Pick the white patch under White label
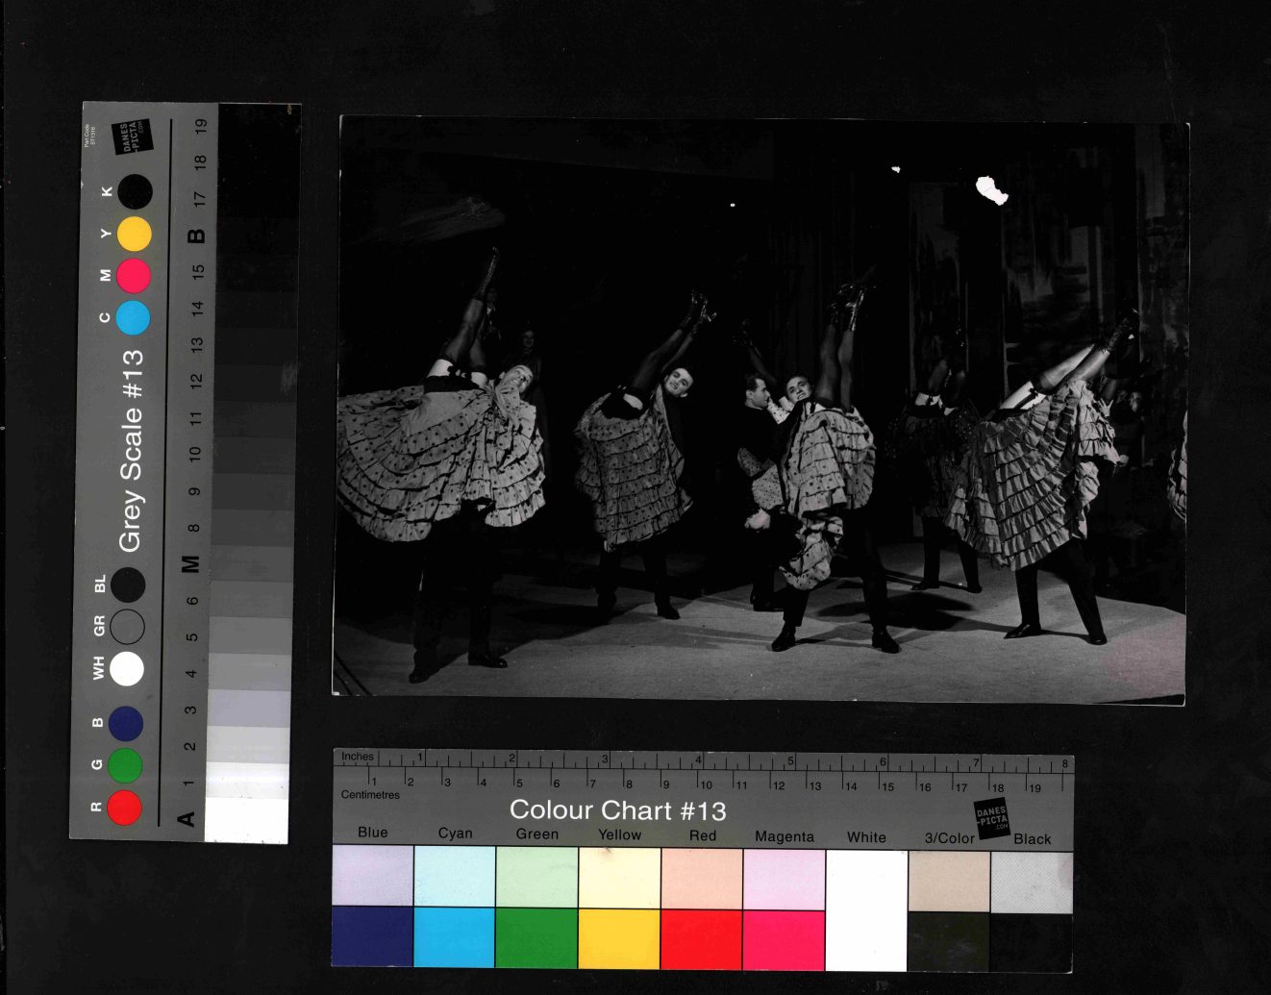This screenshot has height=995, width=1271. point(866,909)
